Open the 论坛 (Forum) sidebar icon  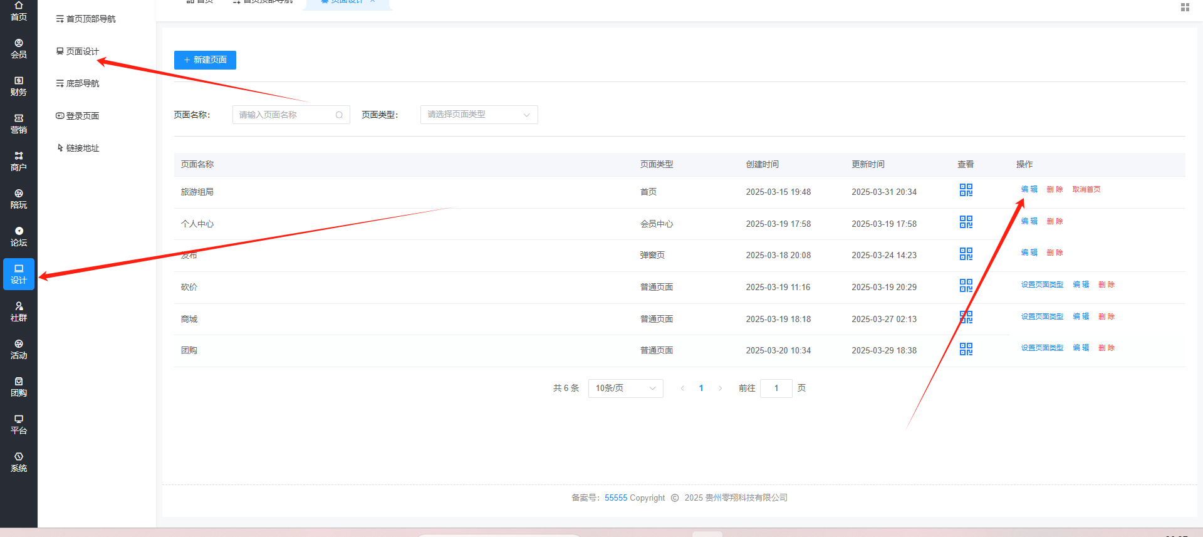coord(19,237)
